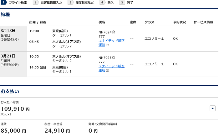
Task: Click the 109,910 円 total amount
Action: click(15, 109)
